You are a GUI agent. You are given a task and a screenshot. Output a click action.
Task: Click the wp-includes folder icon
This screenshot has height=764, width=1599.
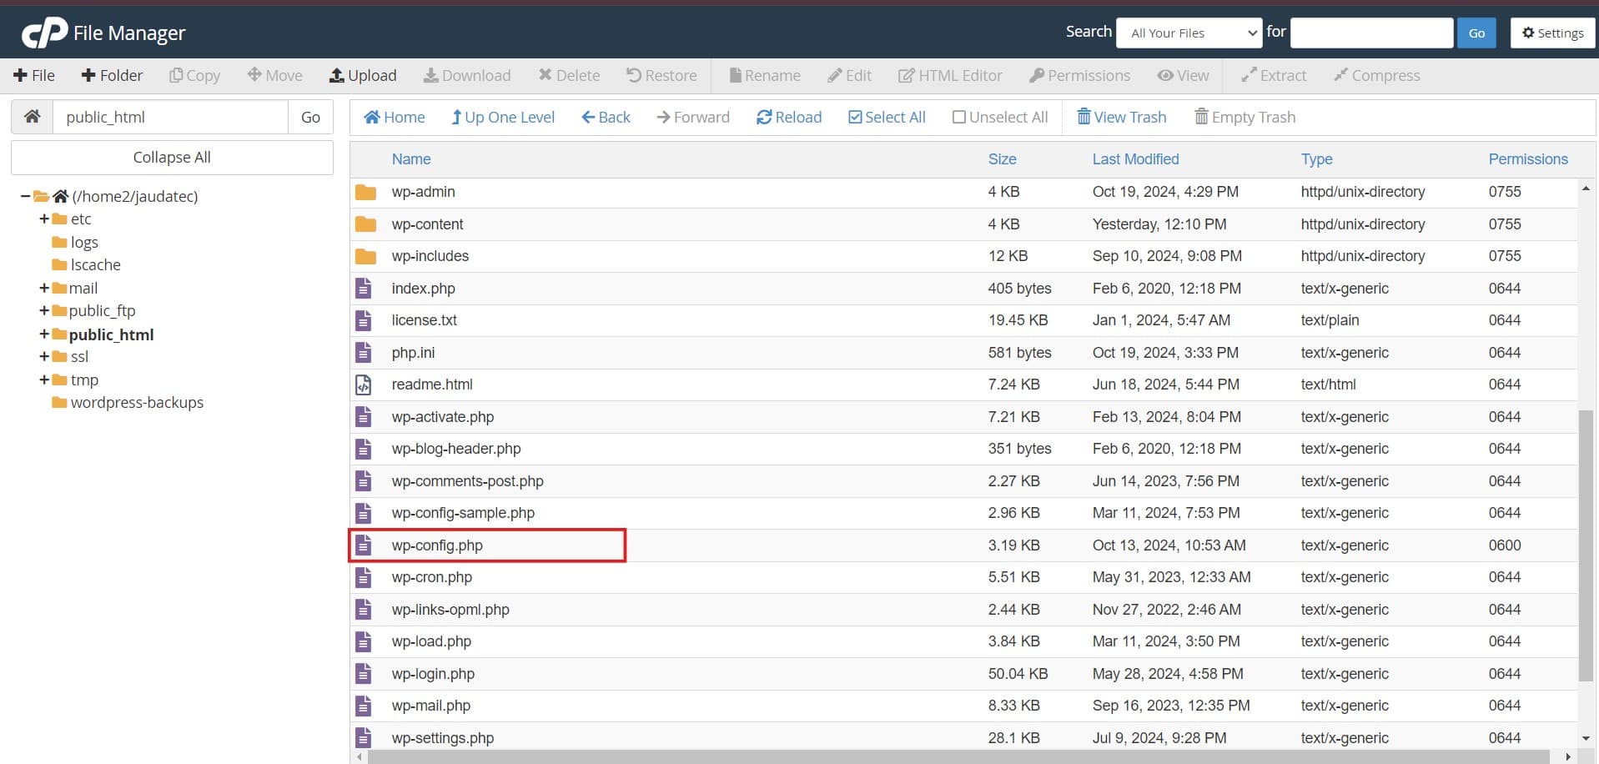pyautogui.click(x=365, y=255)
